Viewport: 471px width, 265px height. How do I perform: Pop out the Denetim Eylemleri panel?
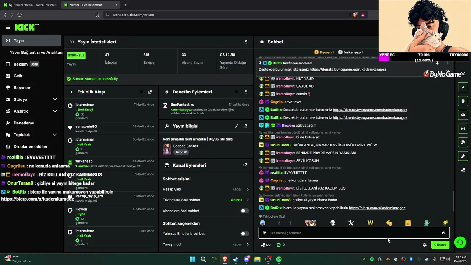point(245,92)
